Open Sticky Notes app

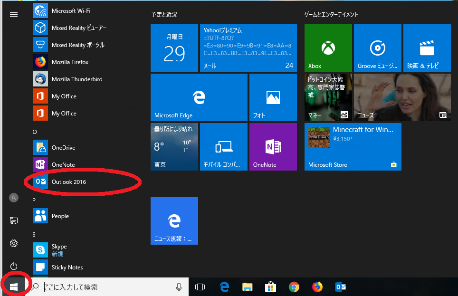point(87,267)
